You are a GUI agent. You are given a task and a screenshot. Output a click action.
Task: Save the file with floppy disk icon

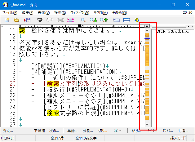27,20
